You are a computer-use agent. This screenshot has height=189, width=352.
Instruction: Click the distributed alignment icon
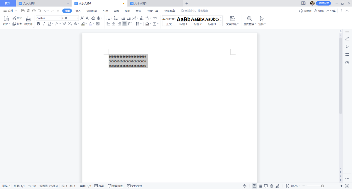tap(131, 24)
